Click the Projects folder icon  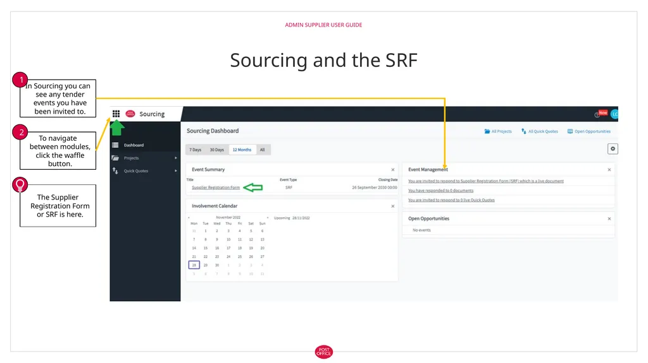click(x=115, y=158)
